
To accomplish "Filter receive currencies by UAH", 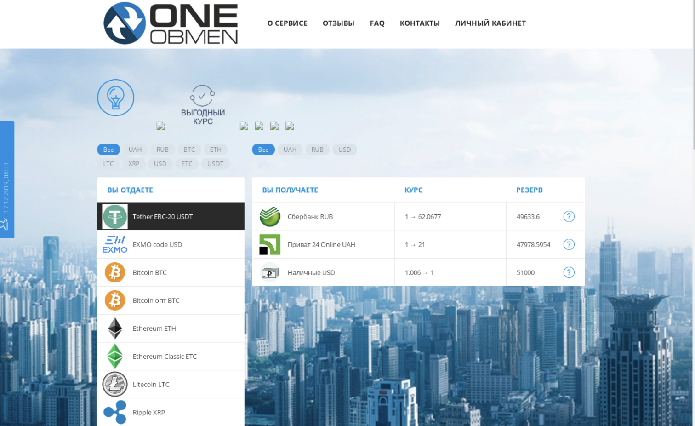I will coord(290,150).
